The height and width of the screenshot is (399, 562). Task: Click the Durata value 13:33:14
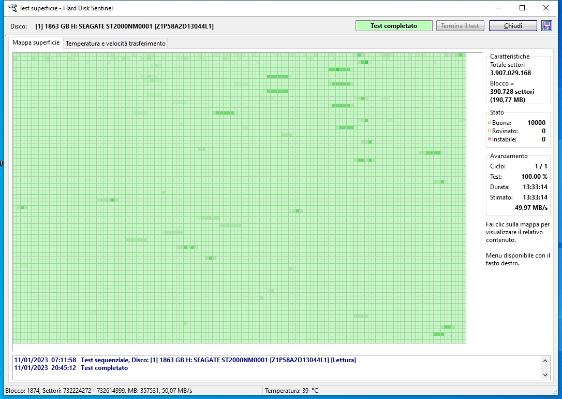click(x=535, y=187)
